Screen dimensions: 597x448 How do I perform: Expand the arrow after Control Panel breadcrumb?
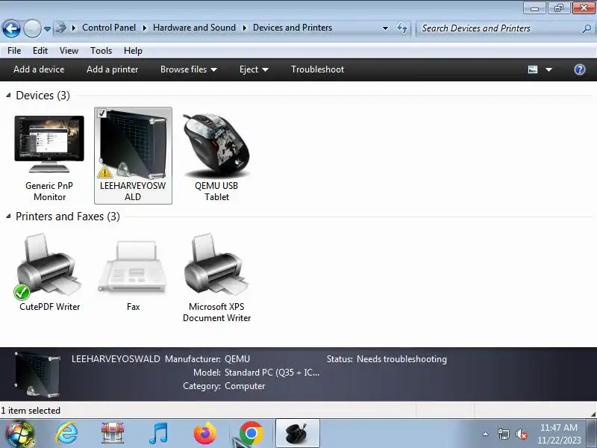click(x=145, y=28)
